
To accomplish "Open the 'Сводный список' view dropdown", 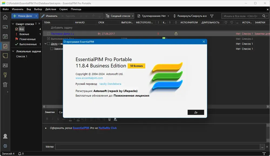I will click(x=133, y=16).
